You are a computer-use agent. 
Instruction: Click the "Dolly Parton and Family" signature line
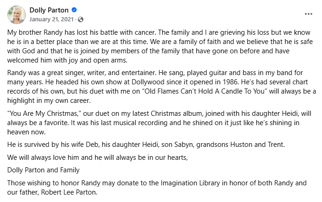[44, 170]
